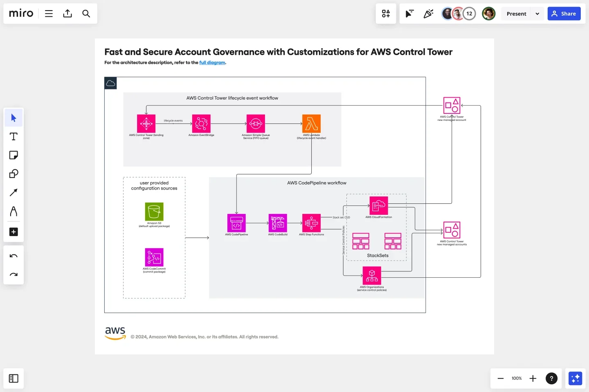Select the AWS Lambda lifecycle handler icon
Image resolution: width=589 pixels, height=392 pixels.
[x=311, y=123]
